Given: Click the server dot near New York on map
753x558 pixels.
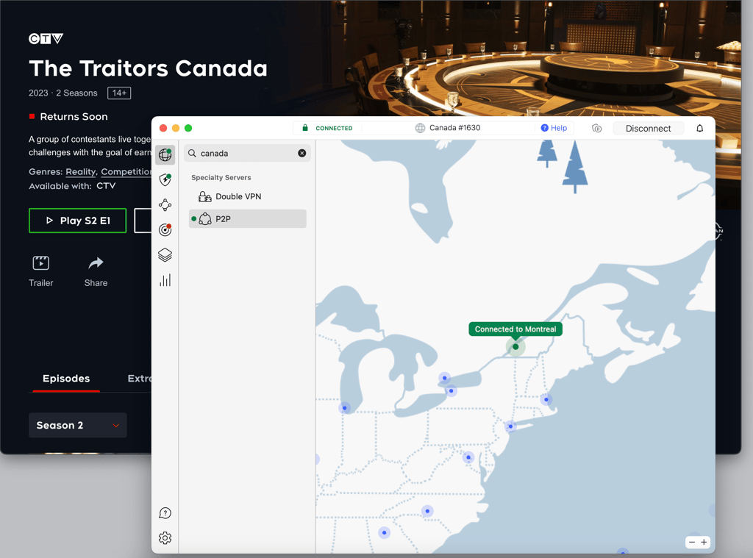Looking at the screenshot, I should pyautogui.click(x=510, y=426).
